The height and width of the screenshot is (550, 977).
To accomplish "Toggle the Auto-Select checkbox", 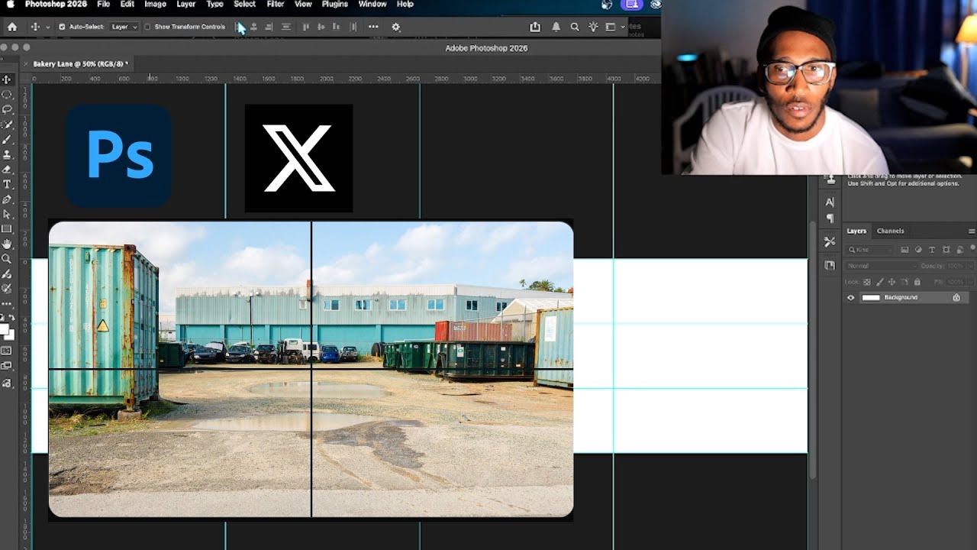I will click(x=62, y=27).
